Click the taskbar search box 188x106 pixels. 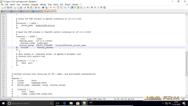[x=30, y=103]
